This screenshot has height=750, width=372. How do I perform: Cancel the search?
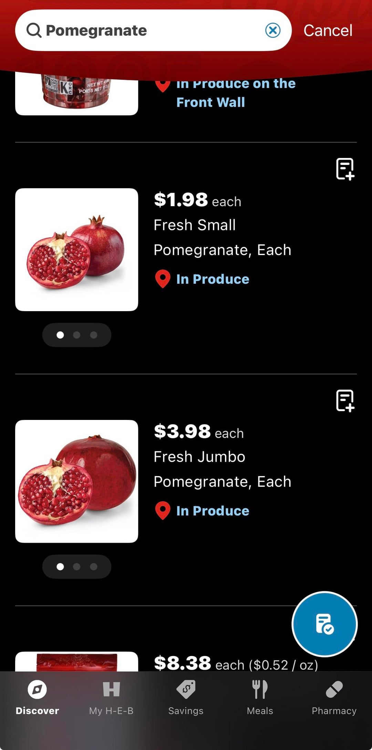[x=328, y=30]
